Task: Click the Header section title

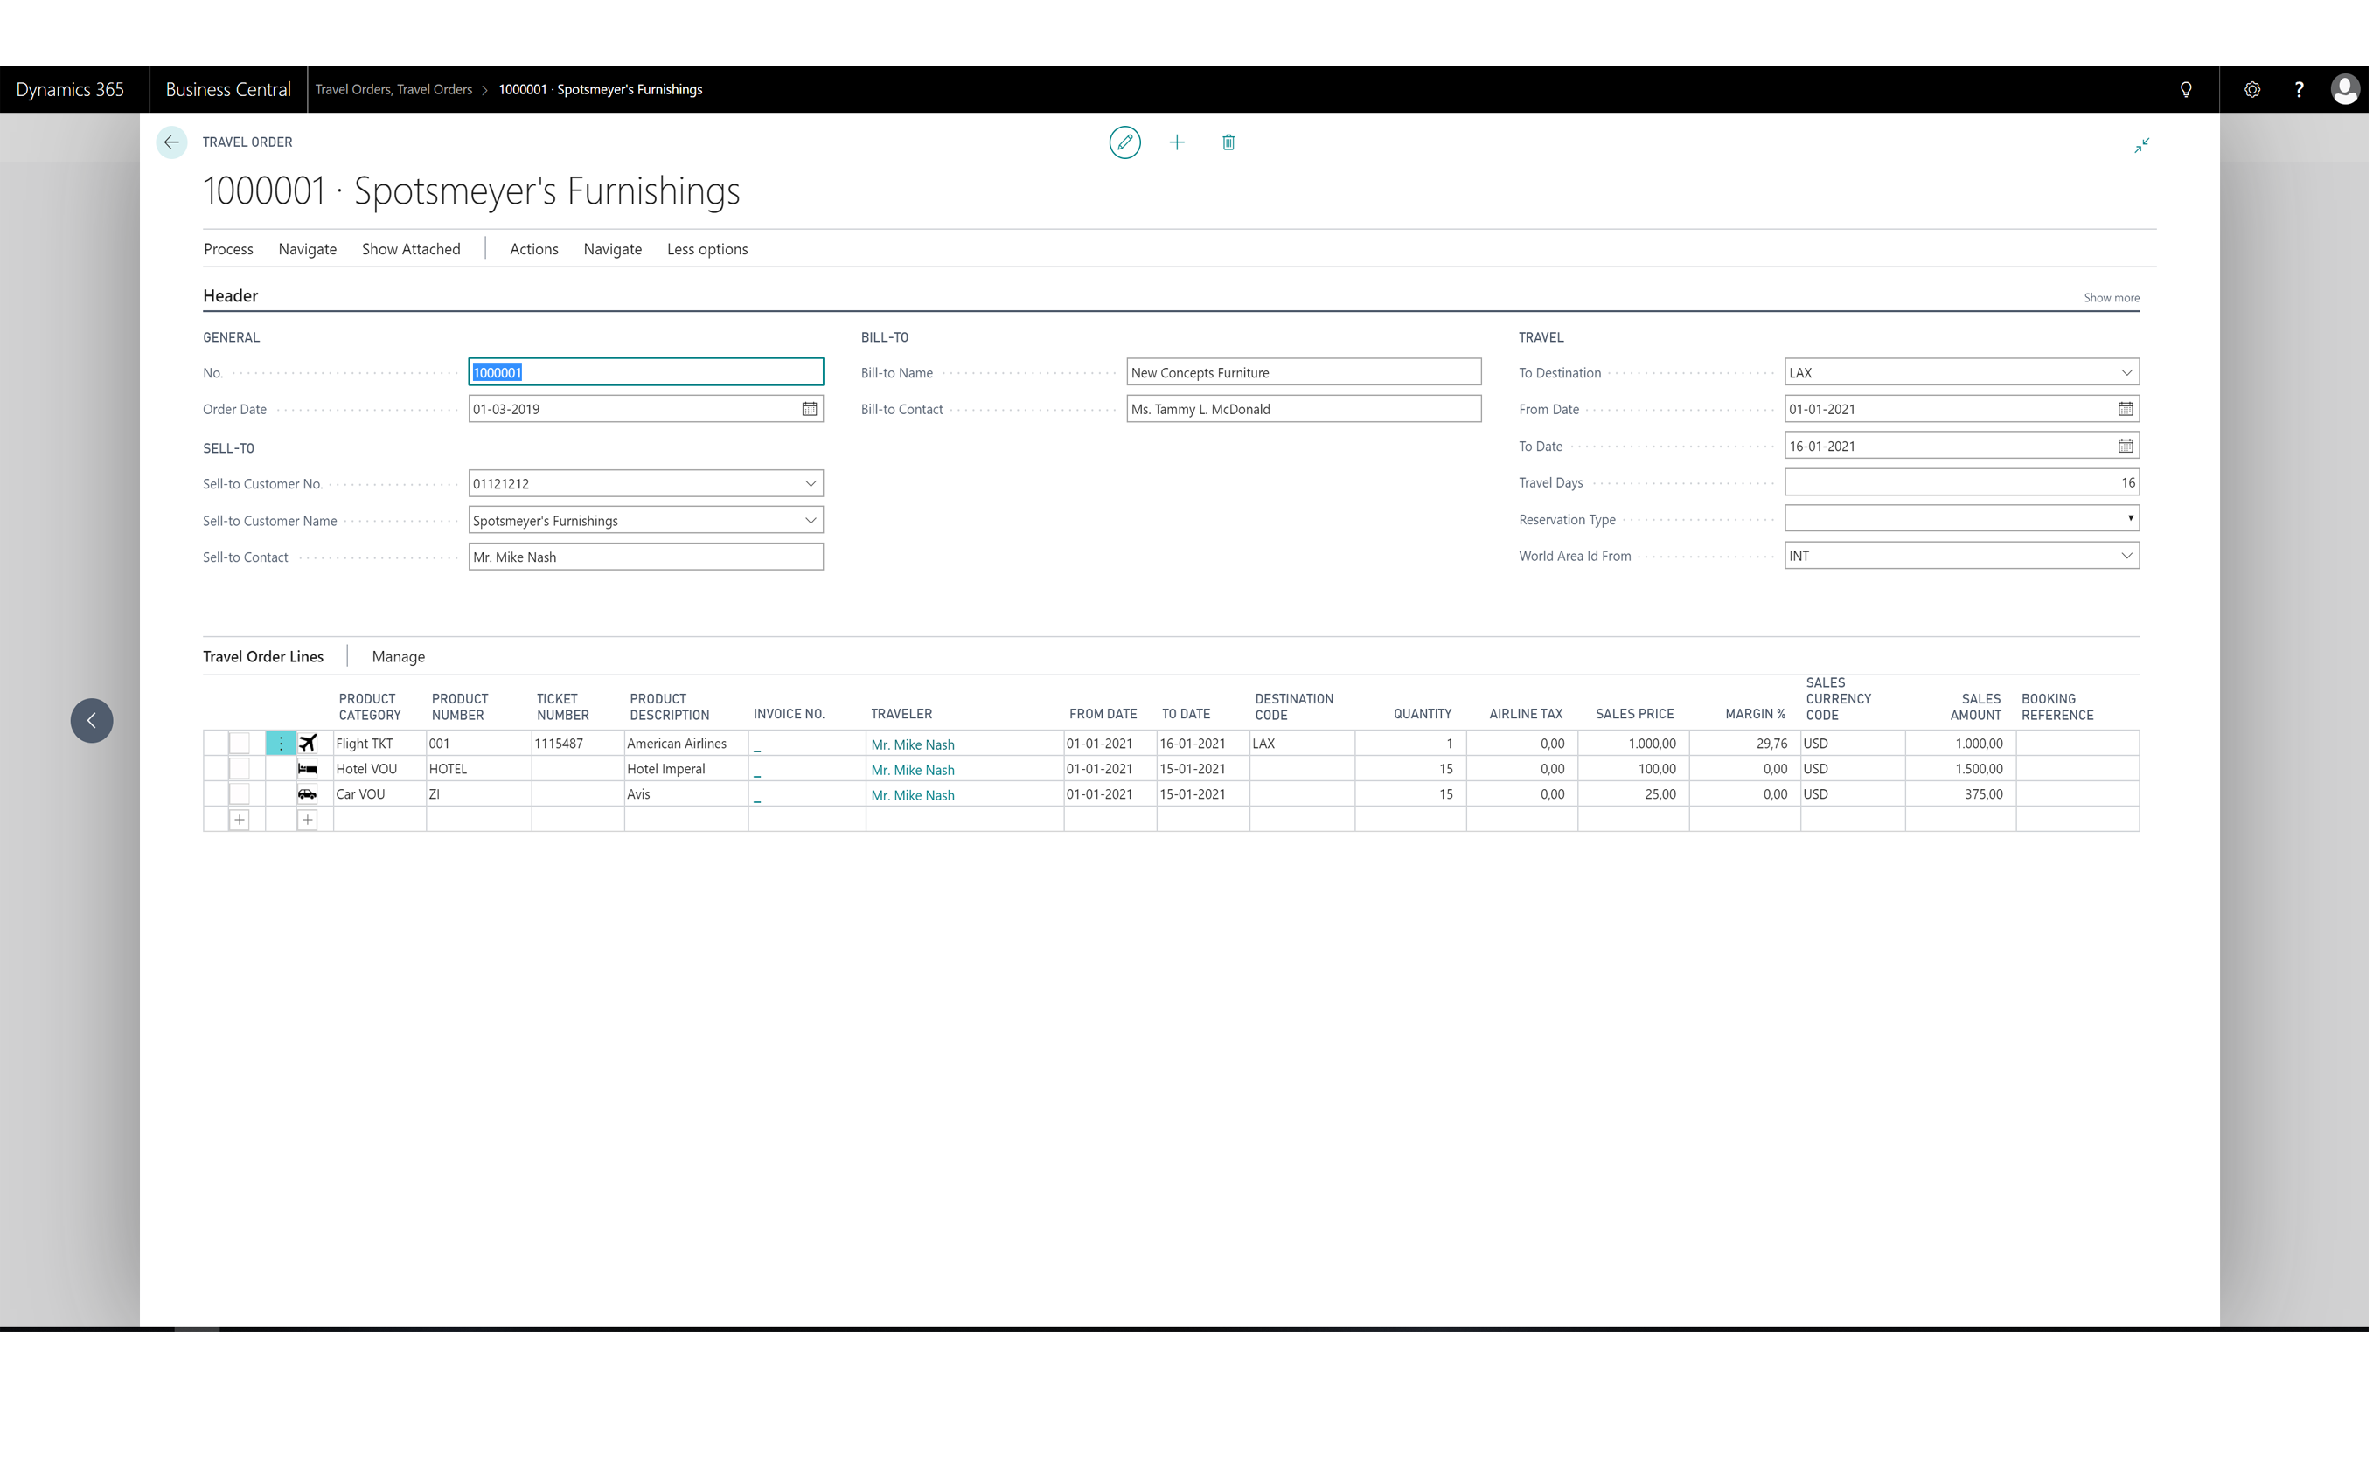Action: pyautogui.click(x=232, y=297)
